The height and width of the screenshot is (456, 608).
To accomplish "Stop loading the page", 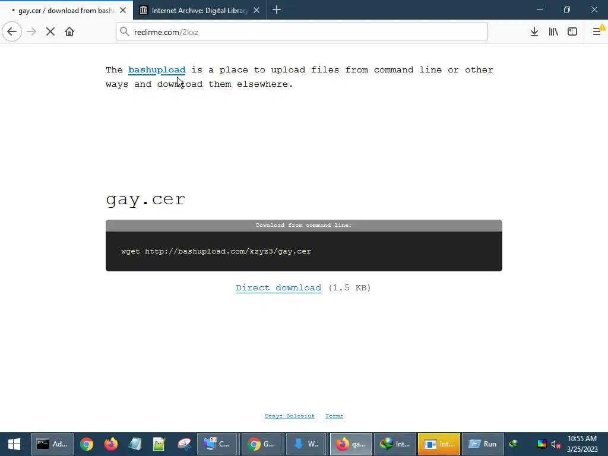I will pyautogui.click(x=50, y=32).
